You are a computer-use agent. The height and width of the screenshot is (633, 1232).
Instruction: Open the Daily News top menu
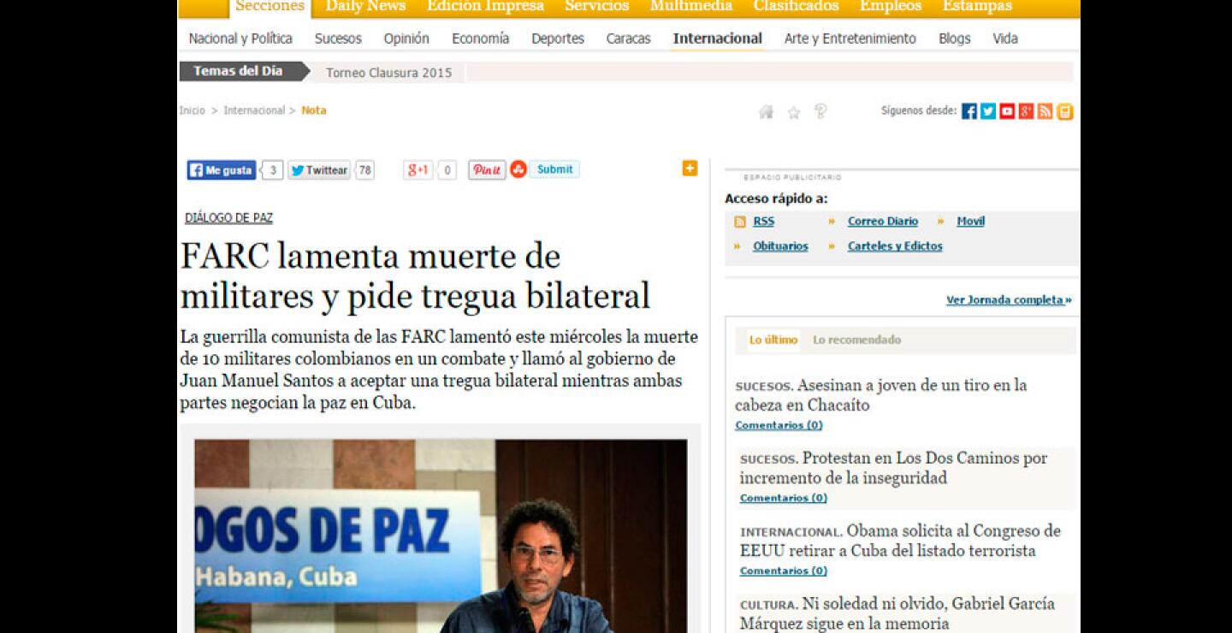(x=366, y=7)
